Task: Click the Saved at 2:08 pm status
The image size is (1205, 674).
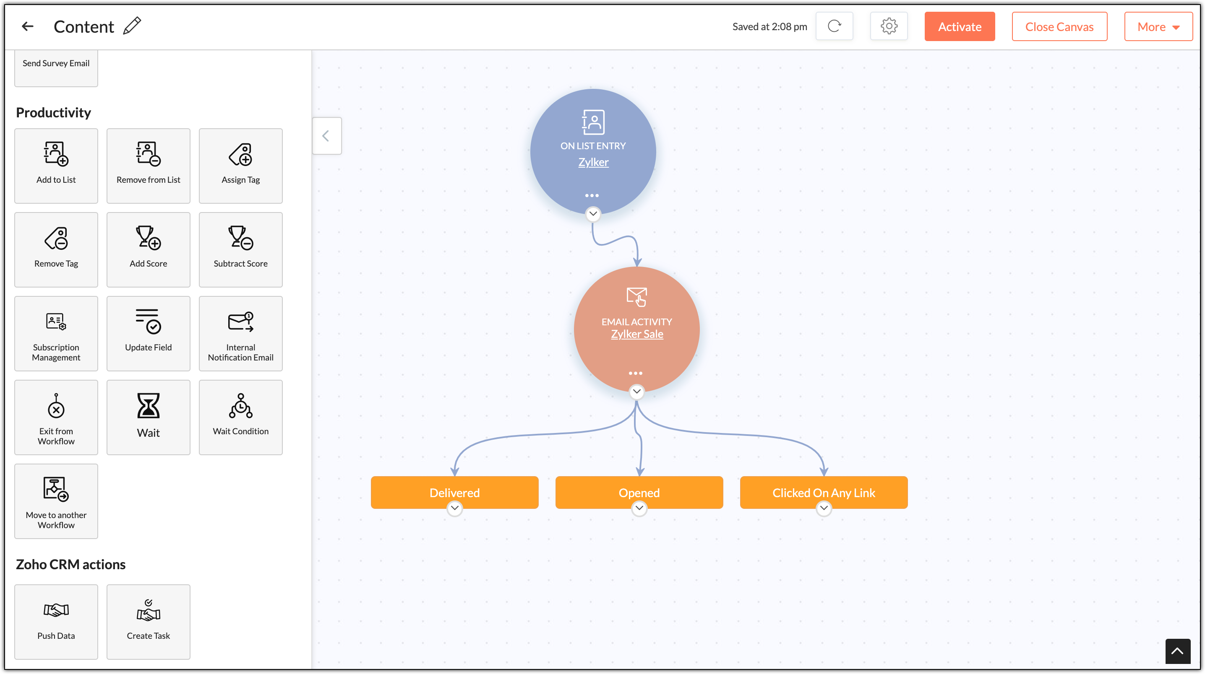Action: 769,27
